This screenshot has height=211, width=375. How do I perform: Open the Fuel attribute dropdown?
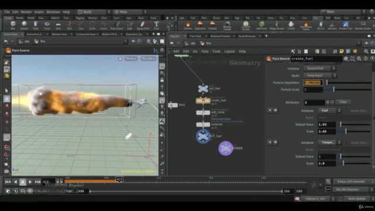[329, 111]
